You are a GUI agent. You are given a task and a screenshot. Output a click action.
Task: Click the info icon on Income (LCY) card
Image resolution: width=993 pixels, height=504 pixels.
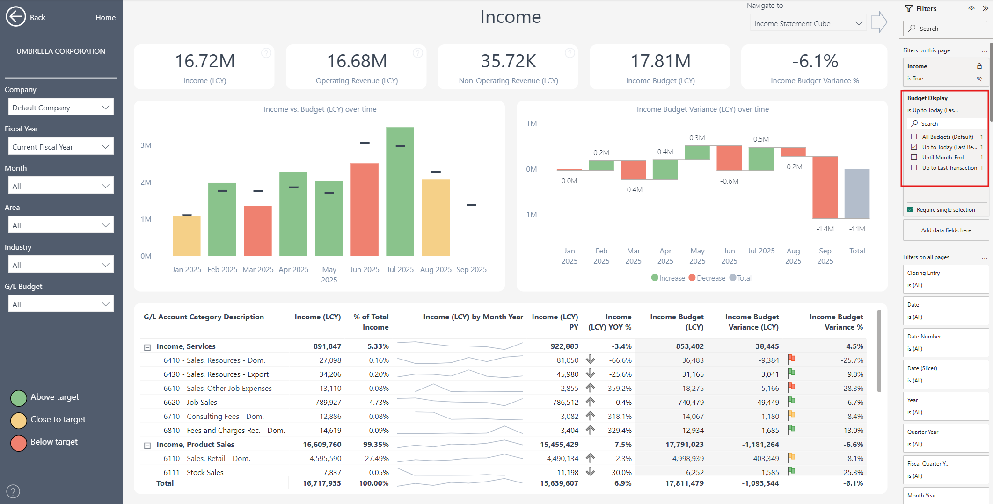tap(266, 53)
